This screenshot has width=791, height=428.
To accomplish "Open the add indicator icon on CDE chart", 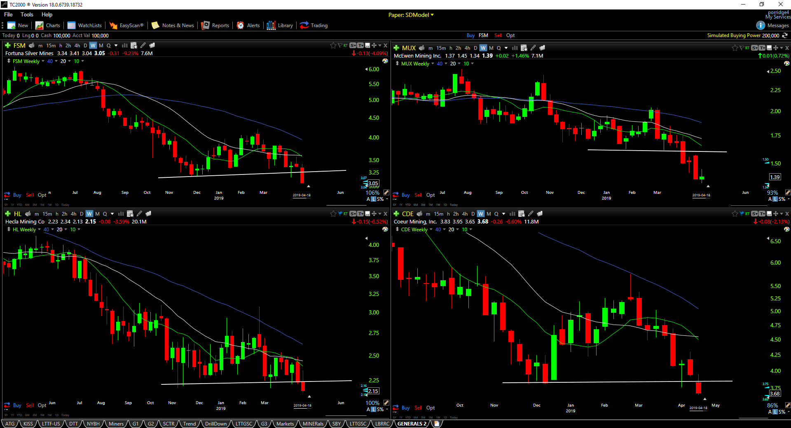I will (522, 214).
